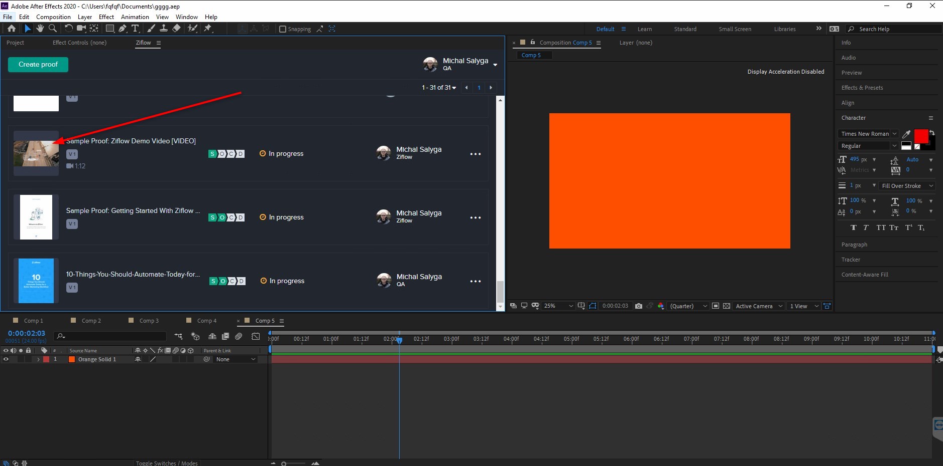Screen dimensions: 943x466
Task: Select the Puppet Pin tool
Action: click(x=207, y=29)
